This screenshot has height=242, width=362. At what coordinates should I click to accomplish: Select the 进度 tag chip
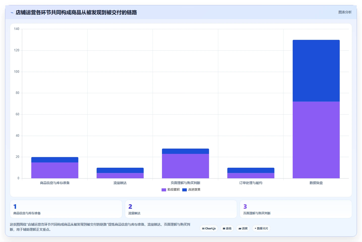pos(243,228)
